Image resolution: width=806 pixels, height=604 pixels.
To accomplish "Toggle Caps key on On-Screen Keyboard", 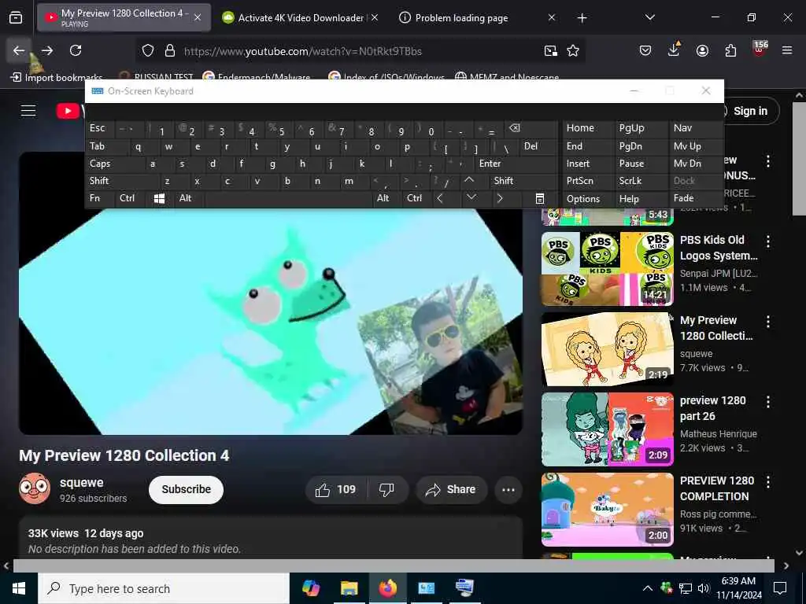I will (x=109, y=164).
